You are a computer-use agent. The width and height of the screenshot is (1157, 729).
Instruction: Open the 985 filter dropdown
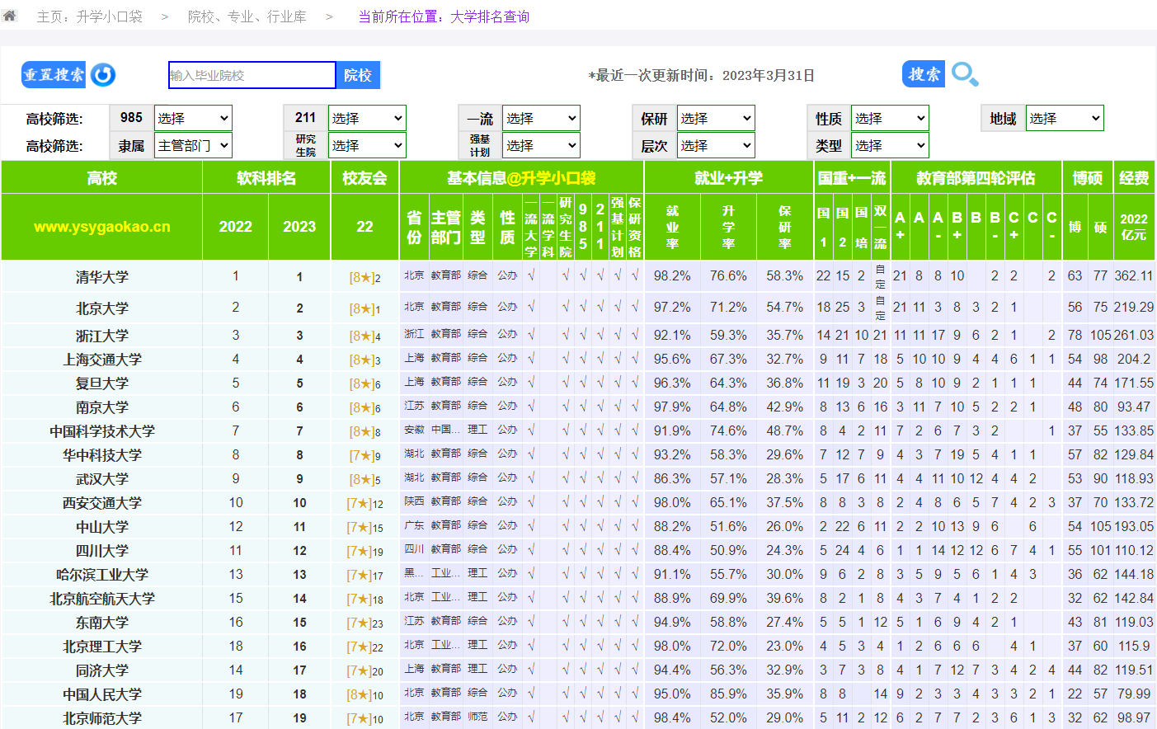pyautogui.click(x=193, y=118)
